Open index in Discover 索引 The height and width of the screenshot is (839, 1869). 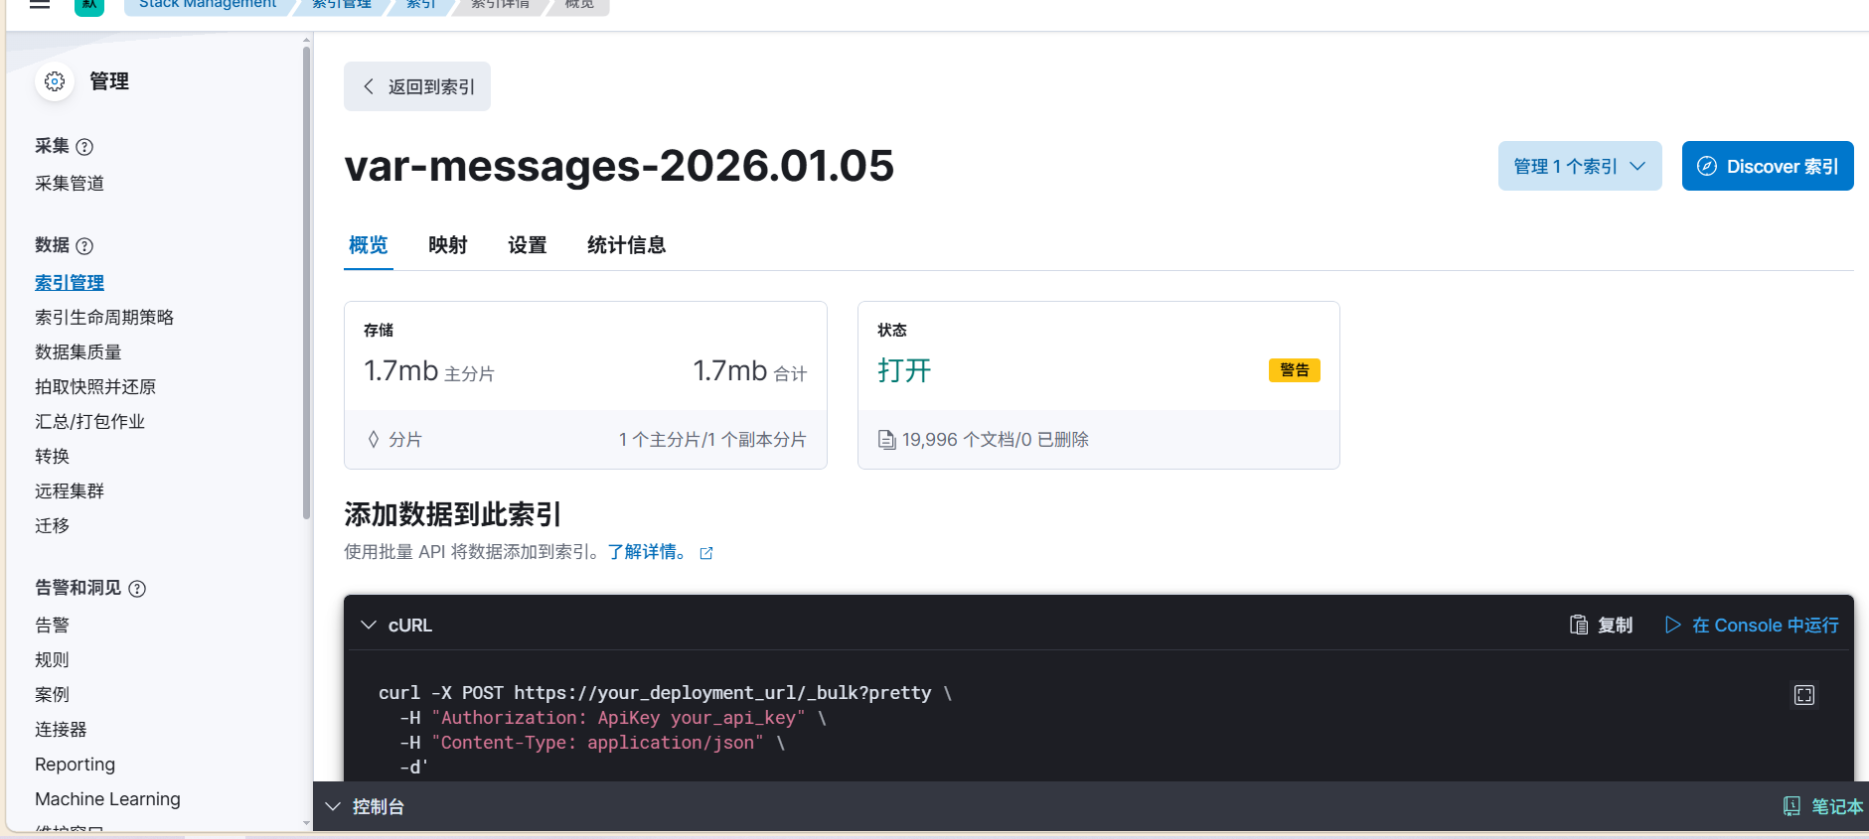coord(1768,166)
